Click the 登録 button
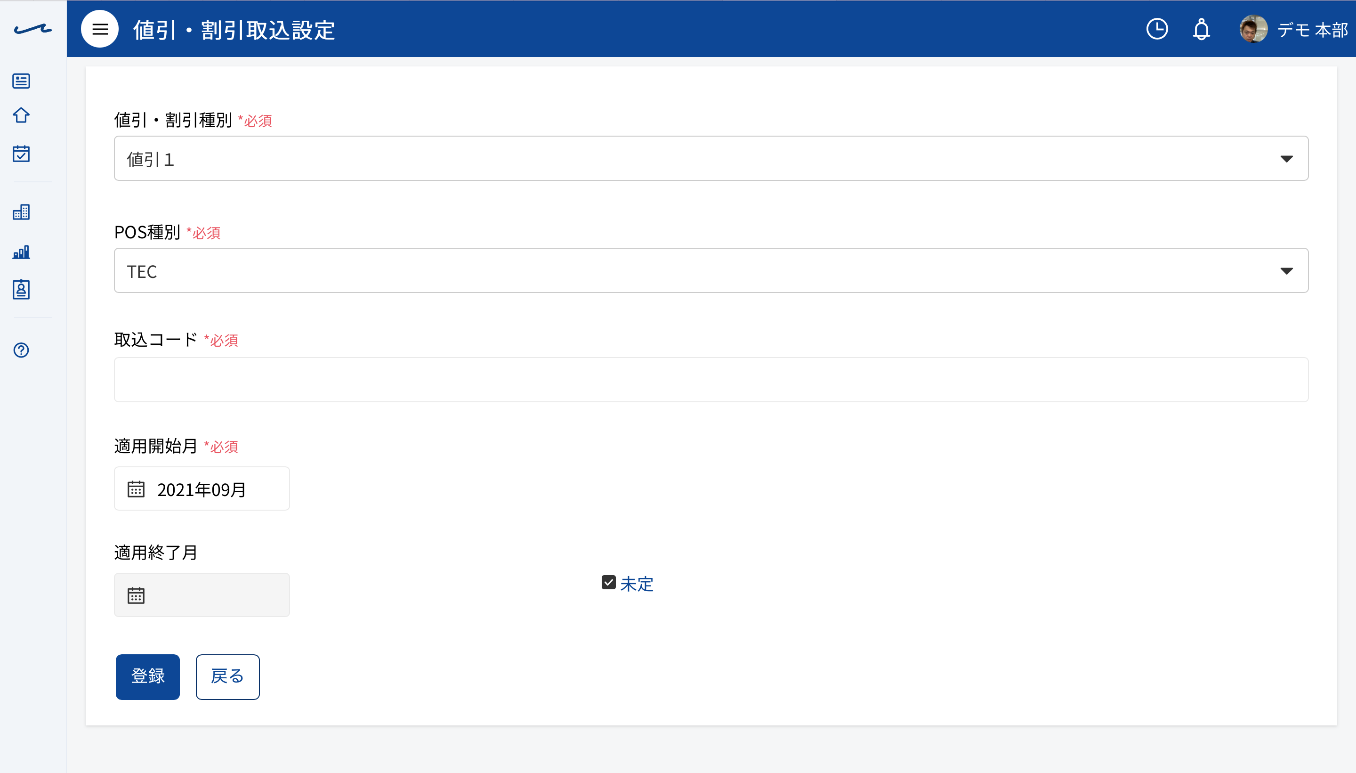This screenshot has width=1356, height=773. 147,676
